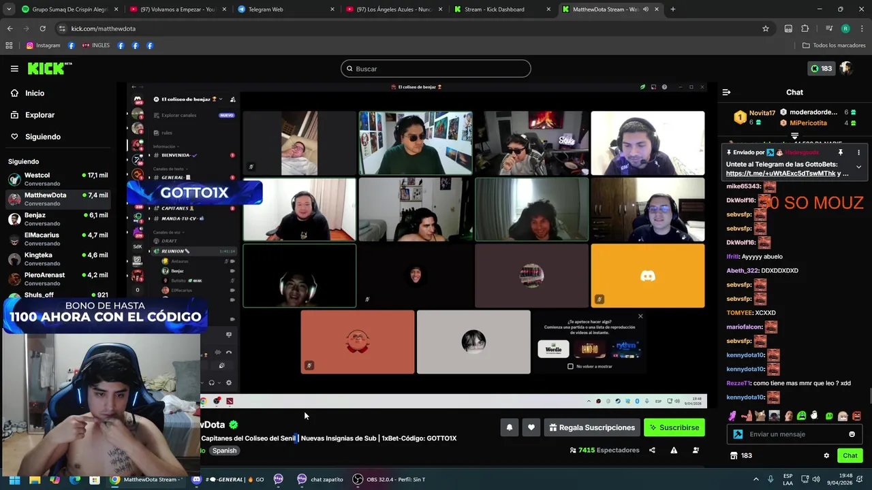Viewport: 872px width, 490px height.
Task: Open Todos los marcadores folder
Action: pos(834,46)
